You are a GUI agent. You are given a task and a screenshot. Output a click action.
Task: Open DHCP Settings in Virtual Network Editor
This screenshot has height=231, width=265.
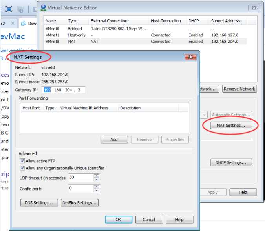tap(231, 162)
